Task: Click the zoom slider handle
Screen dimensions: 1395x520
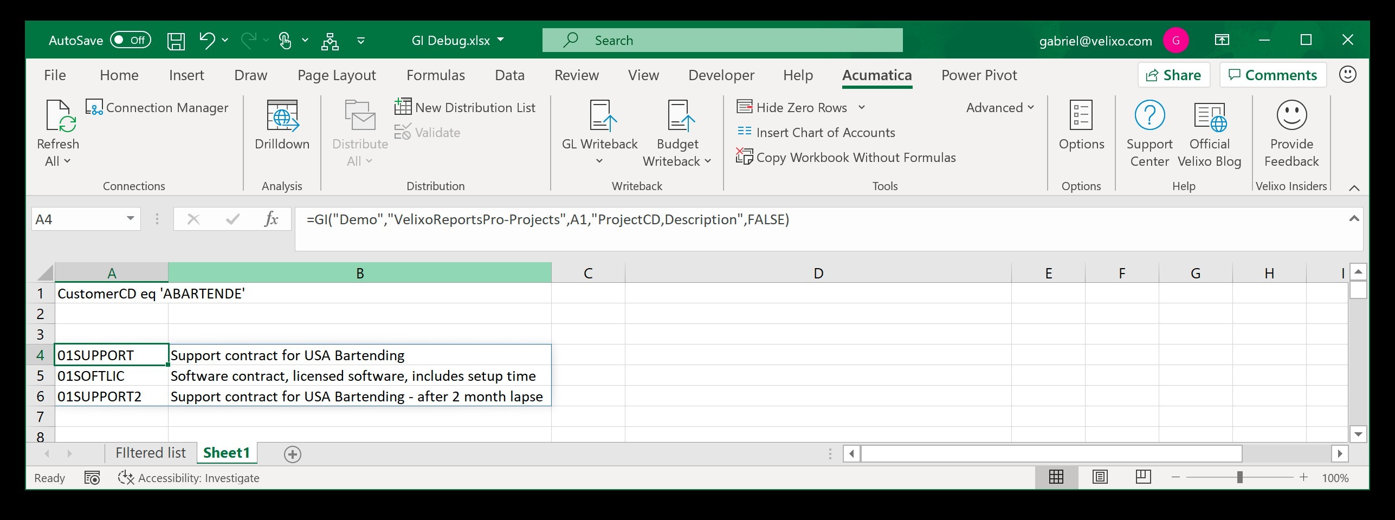Action: coord(1239,477)
